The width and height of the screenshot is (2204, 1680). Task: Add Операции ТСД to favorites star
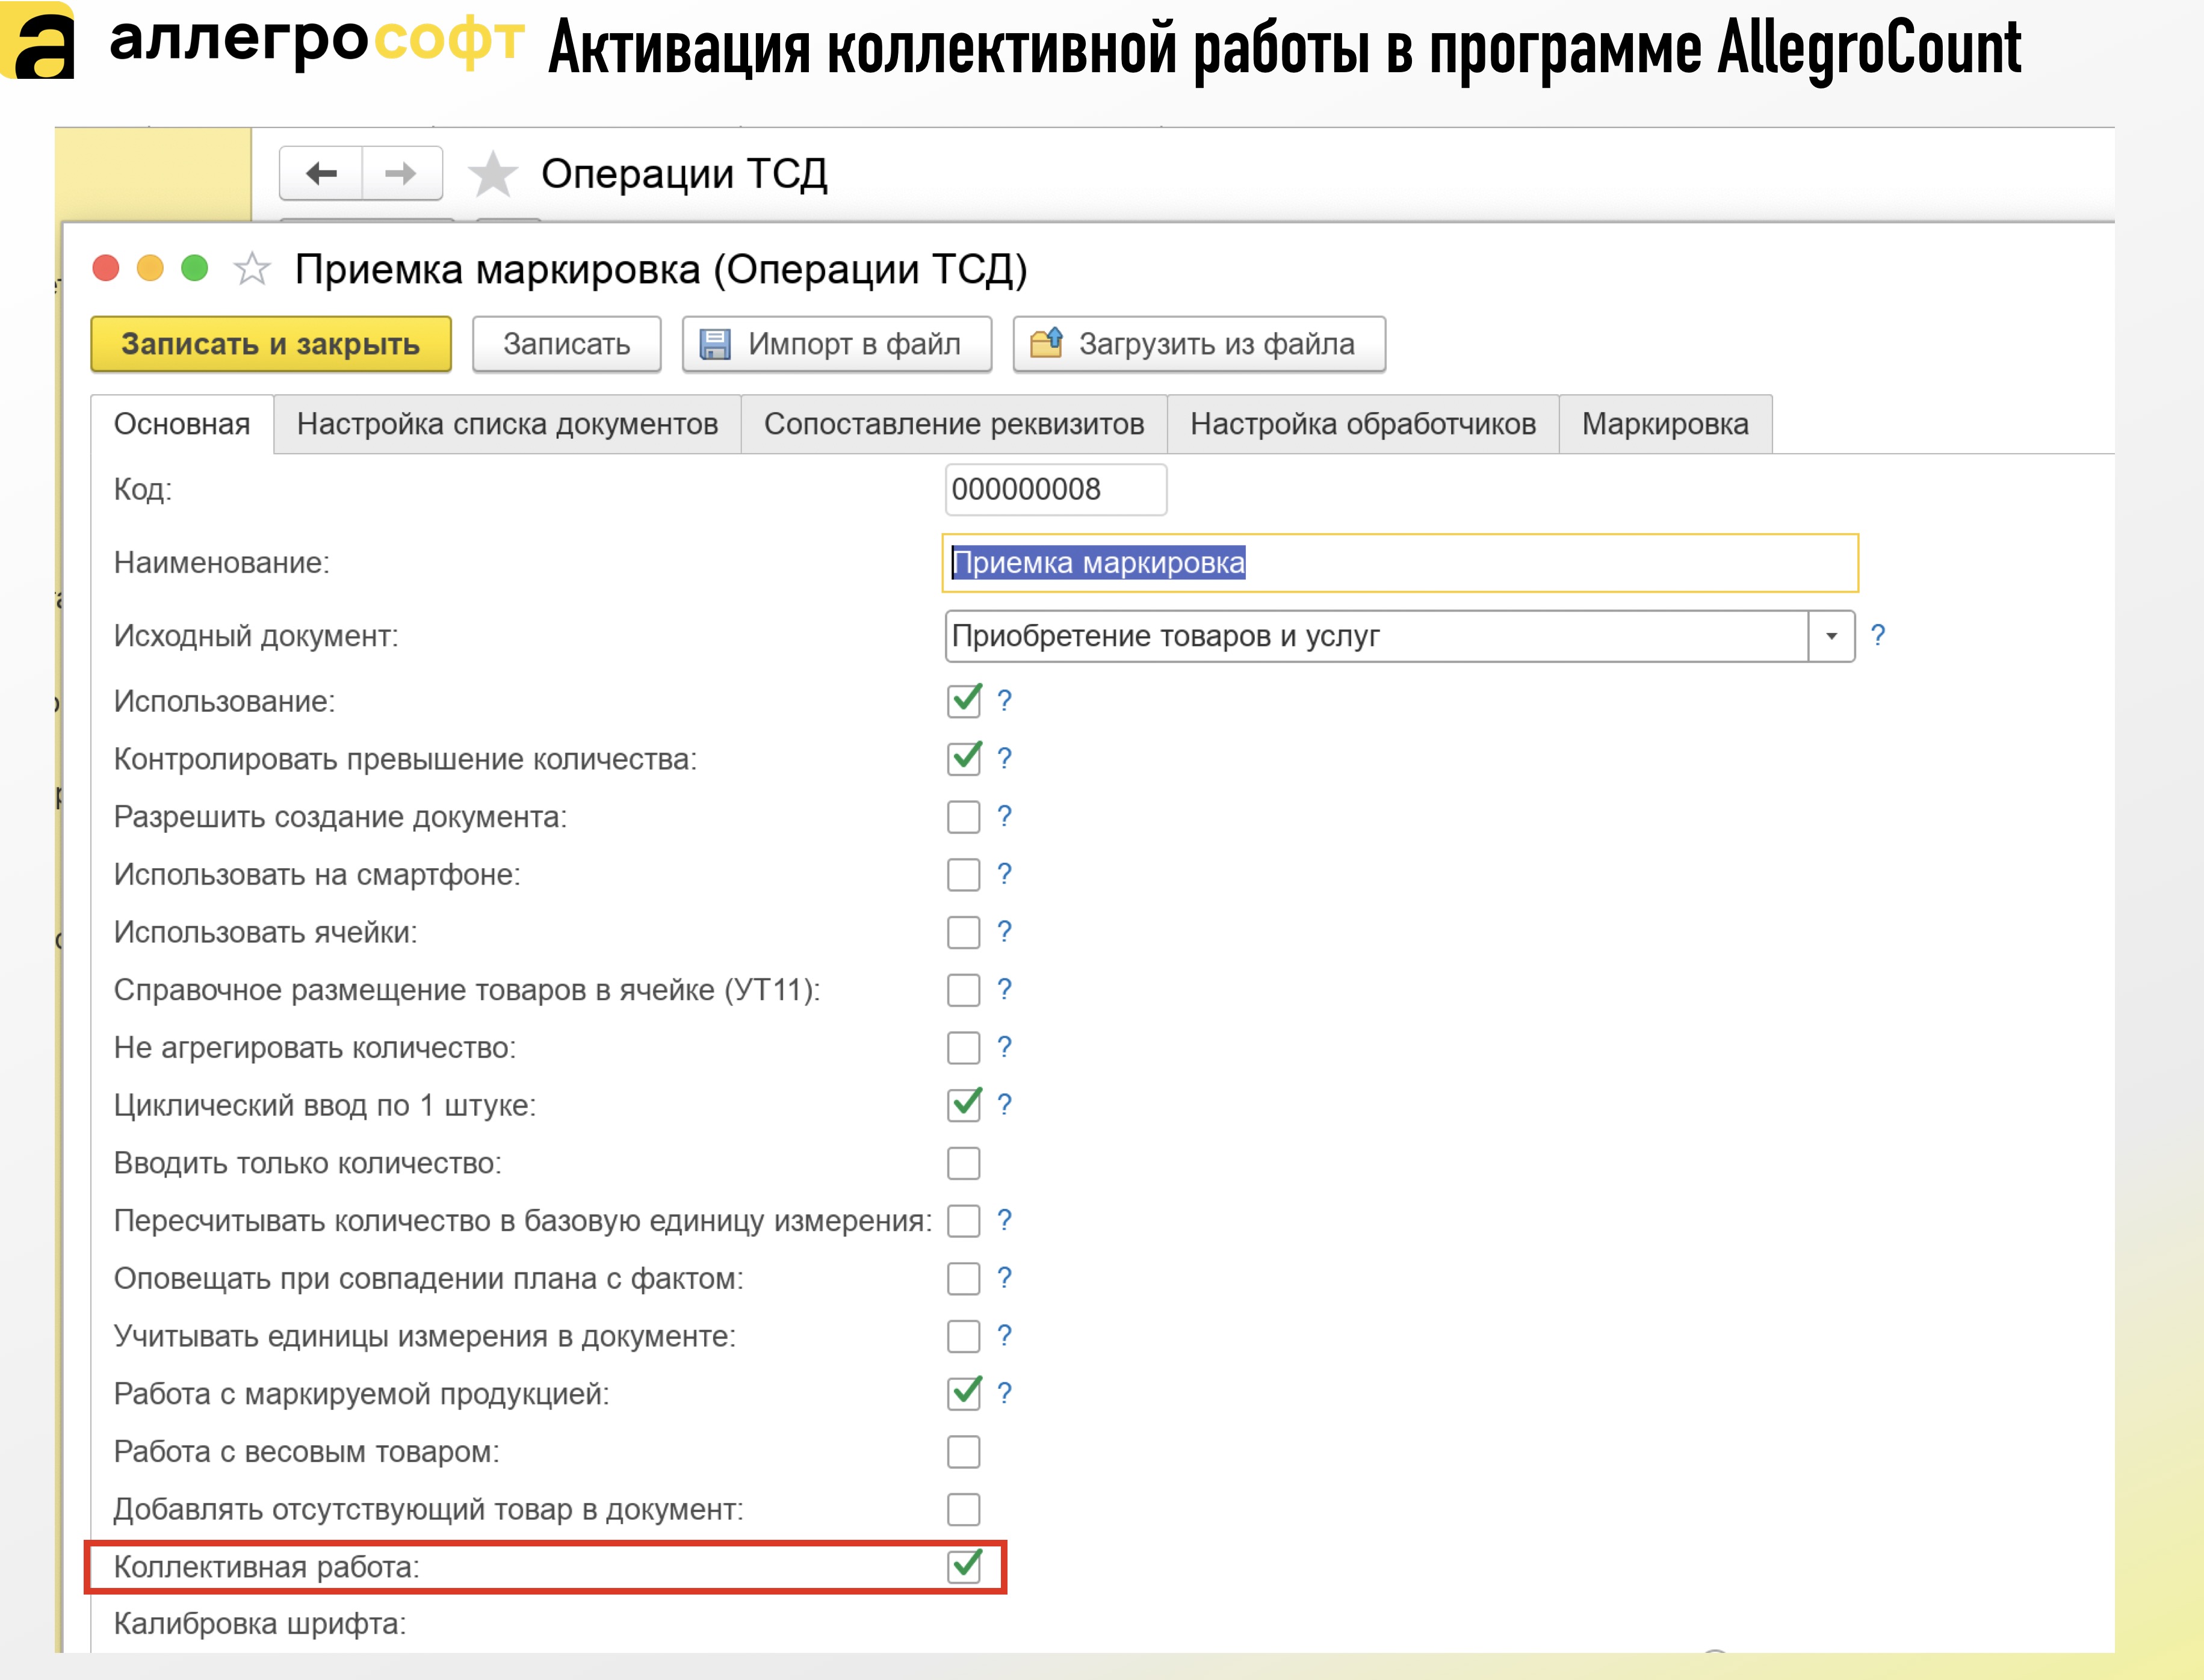click(493, 174)
